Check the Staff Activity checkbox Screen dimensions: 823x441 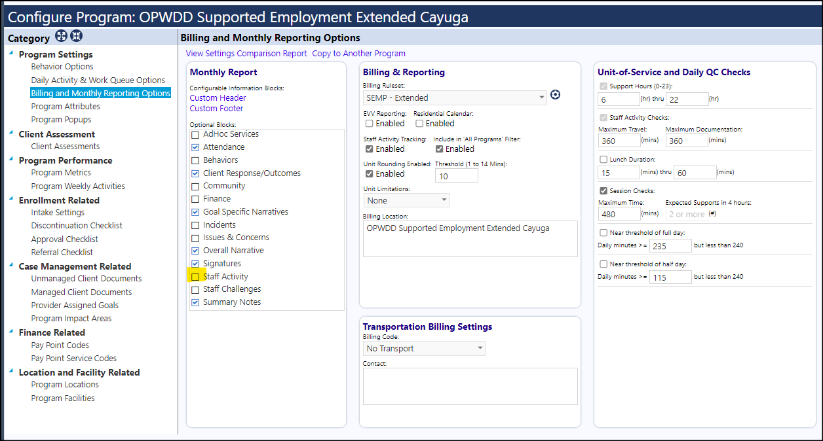195,277
